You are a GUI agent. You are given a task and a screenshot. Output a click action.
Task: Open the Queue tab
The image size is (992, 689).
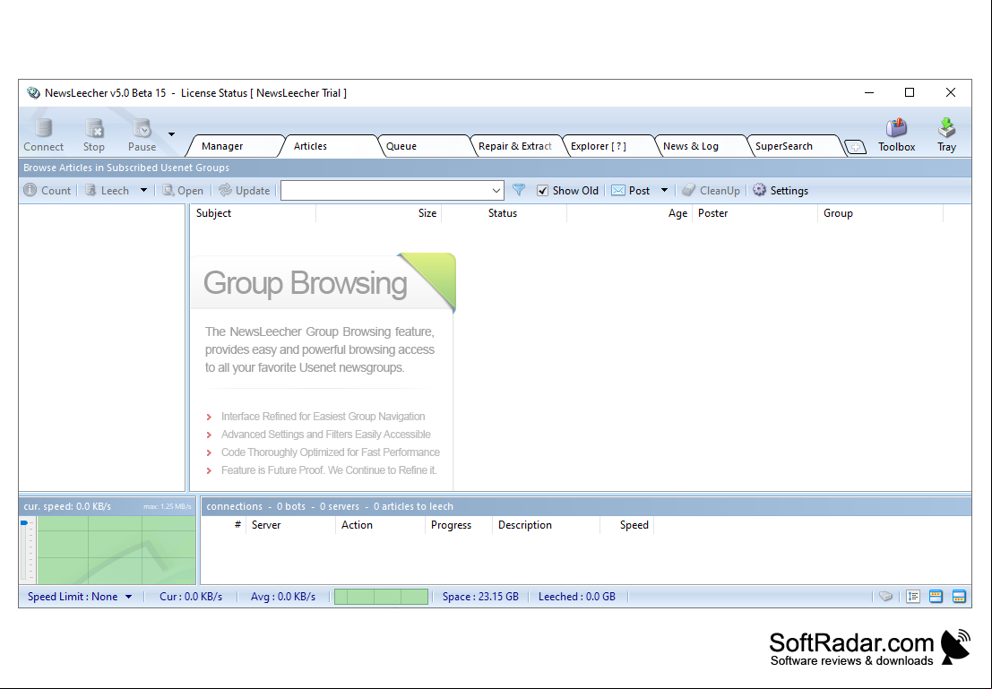coord(401,146)
